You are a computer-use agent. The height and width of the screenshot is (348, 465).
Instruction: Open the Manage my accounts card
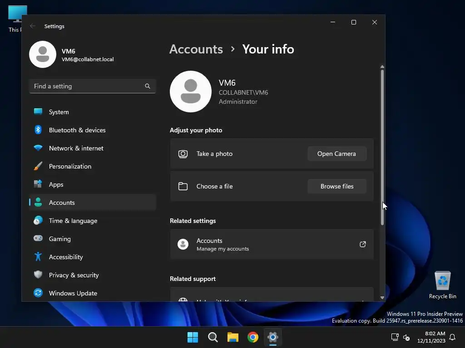272,244
